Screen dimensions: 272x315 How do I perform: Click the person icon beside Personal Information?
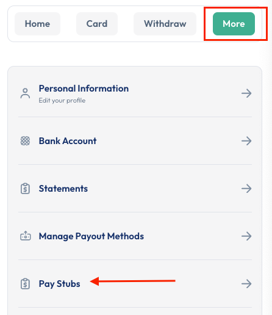pos(25,93)
